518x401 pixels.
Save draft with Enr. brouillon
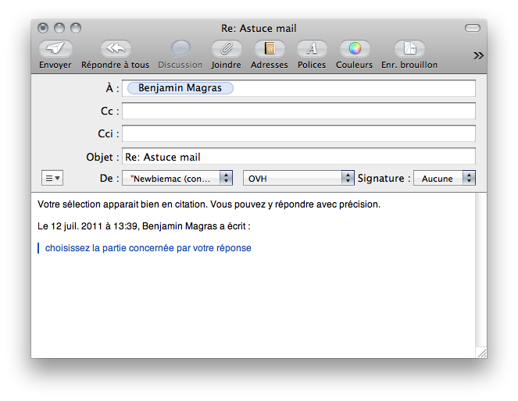point(409,48)
